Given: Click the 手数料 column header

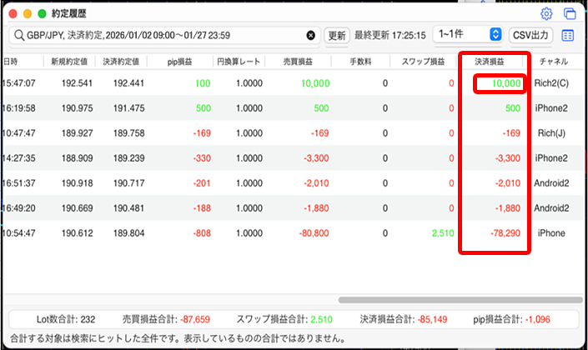Looking at the screenshot, I should pos(361,62).
